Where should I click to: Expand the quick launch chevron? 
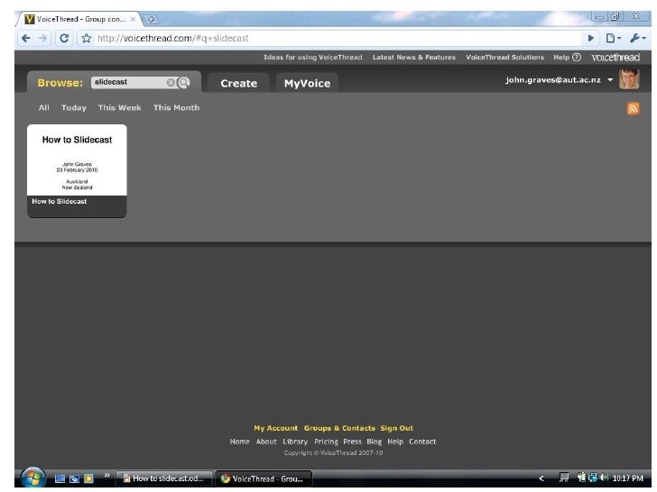pyautogui.click(x=106, y=475)
